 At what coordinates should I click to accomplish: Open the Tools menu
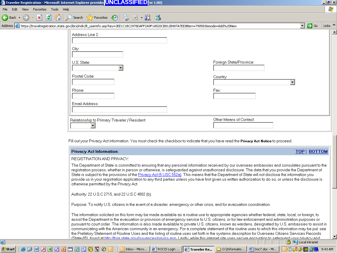(55, 9)
